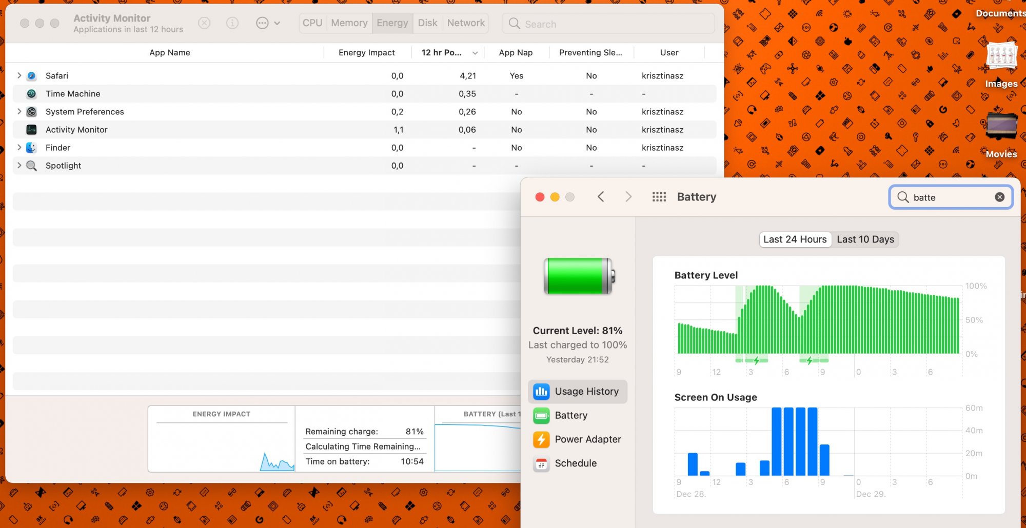This screenshot has height=528, width=1026.
Task: Open Schedule settings
Action: point(578,463)
